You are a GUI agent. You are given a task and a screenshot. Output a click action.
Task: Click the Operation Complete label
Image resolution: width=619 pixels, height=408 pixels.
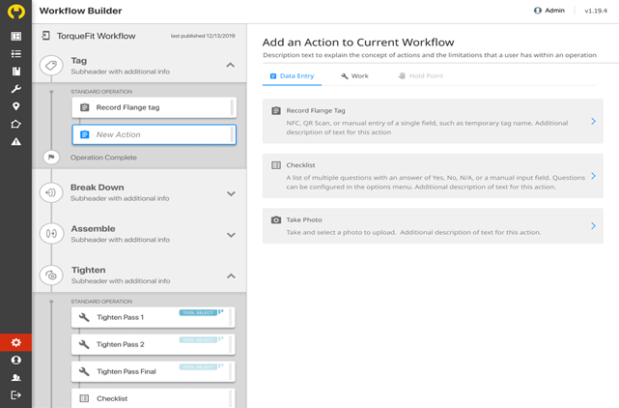click(x=103, y=158)
